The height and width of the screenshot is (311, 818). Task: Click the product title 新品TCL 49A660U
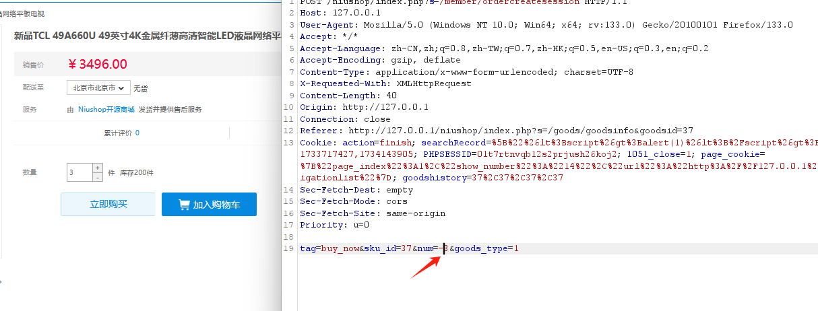tap(148, 36)
